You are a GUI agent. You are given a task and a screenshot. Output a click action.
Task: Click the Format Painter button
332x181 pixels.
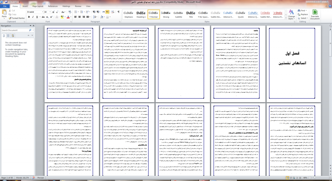pos(17,18)
